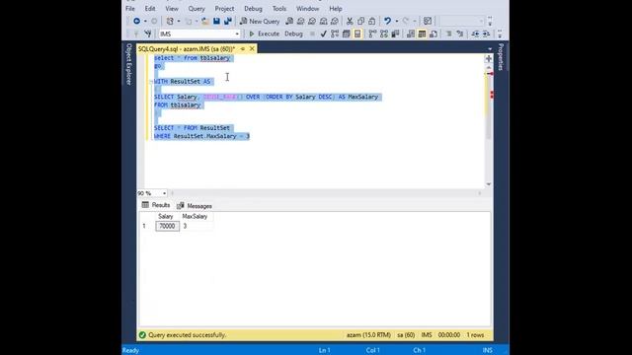The width and height of the screenshot is (632, 355).
Task: Open the Edit menu
Action: tap(150, 9)
